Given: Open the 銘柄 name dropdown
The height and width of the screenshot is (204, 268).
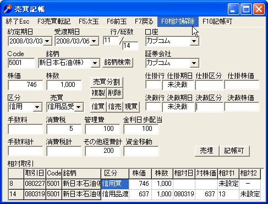Looking at the screenshot, I should (95, 63).
